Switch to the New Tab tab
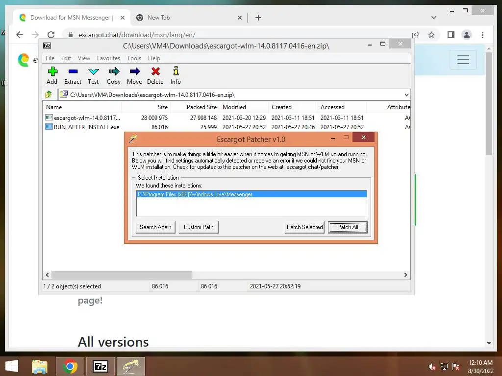The width and height of the screenshot is (502, 376). 189,18
